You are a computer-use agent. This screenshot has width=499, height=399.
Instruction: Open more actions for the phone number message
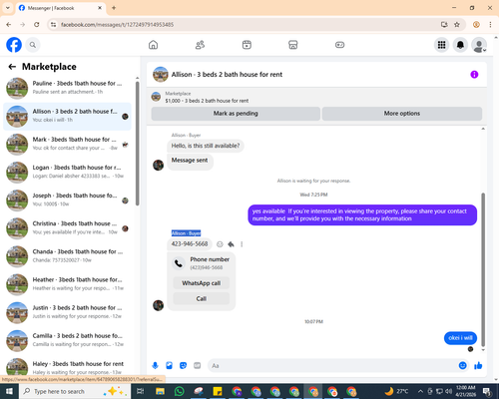click(242, 244)
